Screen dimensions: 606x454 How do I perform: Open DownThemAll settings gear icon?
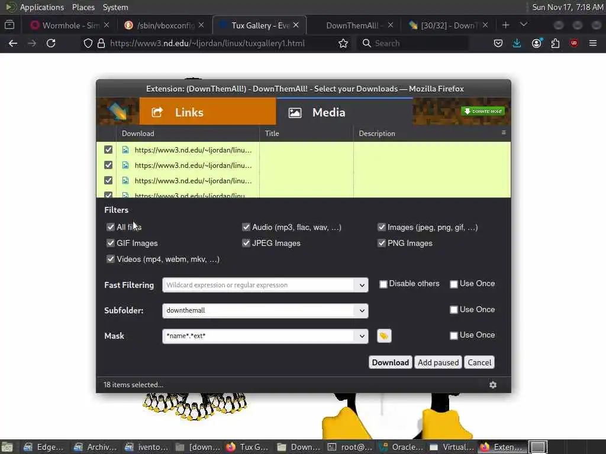(493, 385)
